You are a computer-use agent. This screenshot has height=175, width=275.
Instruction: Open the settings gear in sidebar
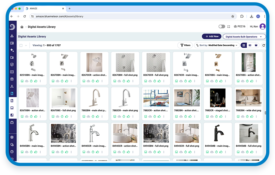point(12,137)
